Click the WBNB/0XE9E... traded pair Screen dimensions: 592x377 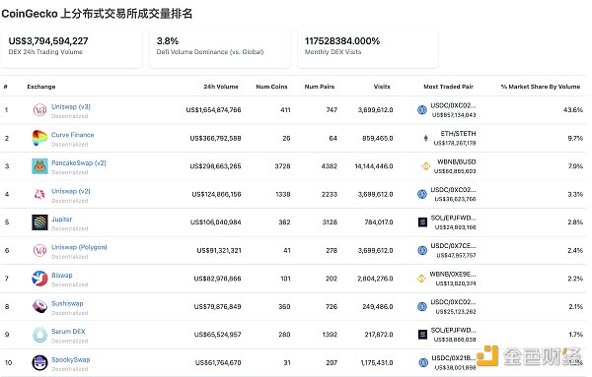(453, 275)
